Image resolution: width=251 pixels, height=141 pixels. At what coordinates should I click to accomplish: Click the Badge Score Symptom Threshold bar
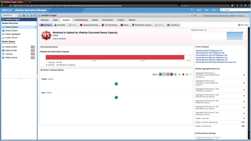click(x=207, y=139)
